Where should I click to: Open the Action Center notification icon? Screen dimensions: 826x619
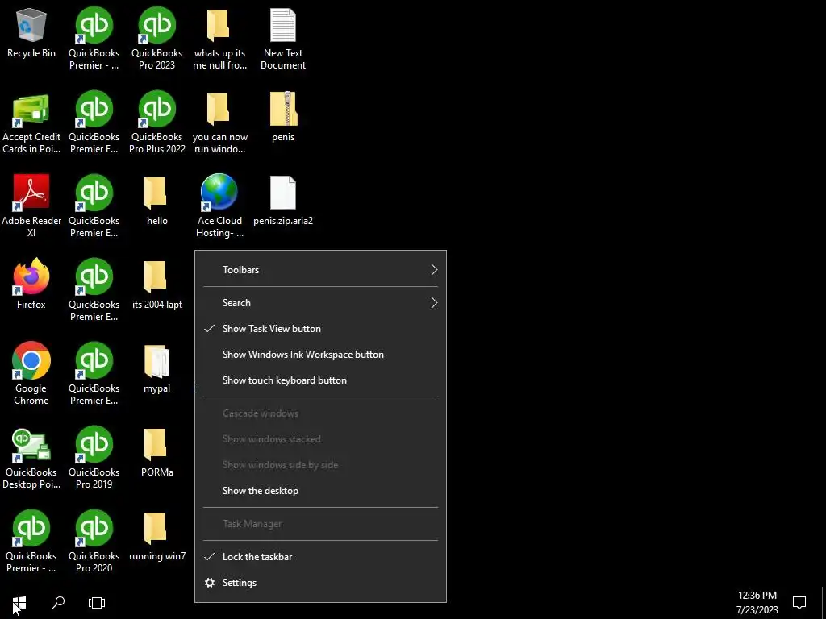click(x=799, y=603)
